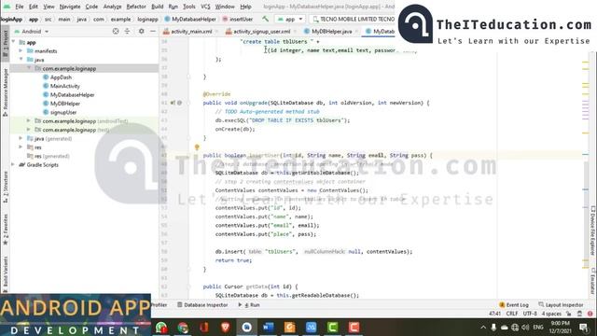Collapse the app module node
Viewport: 597px width, 336px height.
click(x=13, y=42)
